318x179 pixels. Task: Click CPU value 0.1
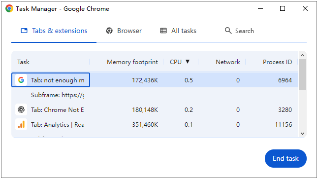(189, 125)
